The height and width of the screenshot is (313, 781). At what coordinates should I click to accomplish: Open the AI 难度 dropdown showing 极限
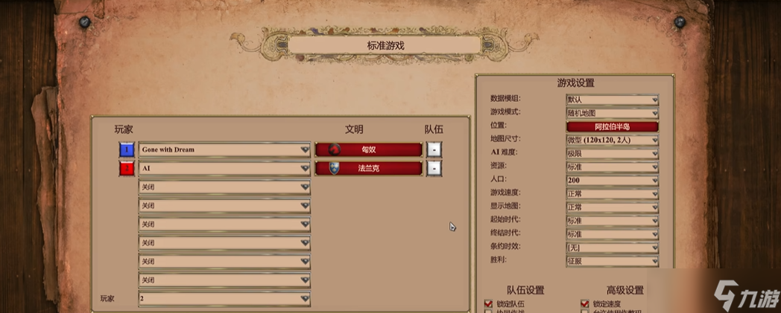tap(612, 153)
